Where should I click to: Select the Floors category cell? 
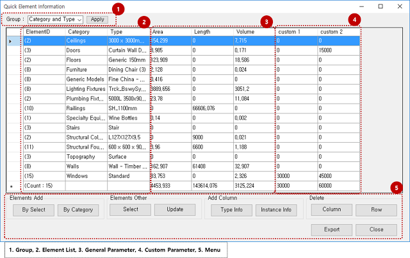[86, 60]
